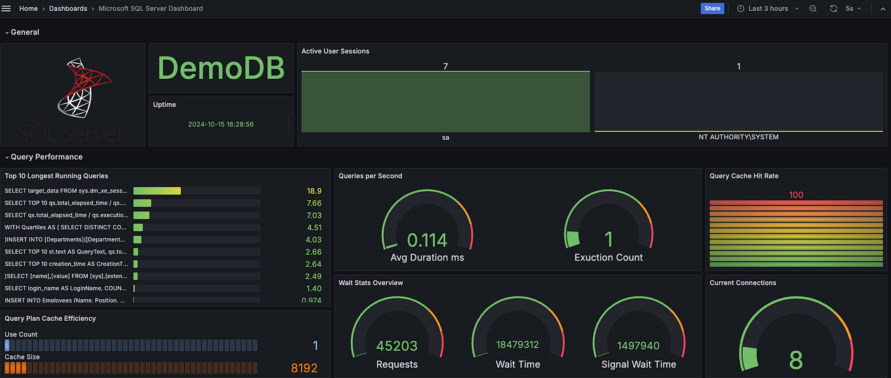Toggle the kiosk mode chevron at top right
The height and width of the screenshot is (378, 891).
pos(883,8)
